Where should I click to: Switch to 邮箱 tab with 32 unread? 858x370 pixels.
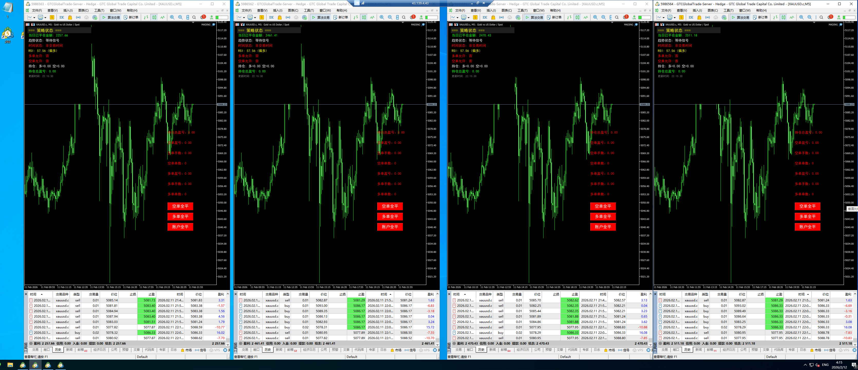point(292,350)
